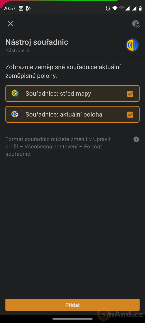The width and height of the screenshot is (145, 323).
Task: Tap the alarm icon in status bar
Action: click(x=108, y=8)
